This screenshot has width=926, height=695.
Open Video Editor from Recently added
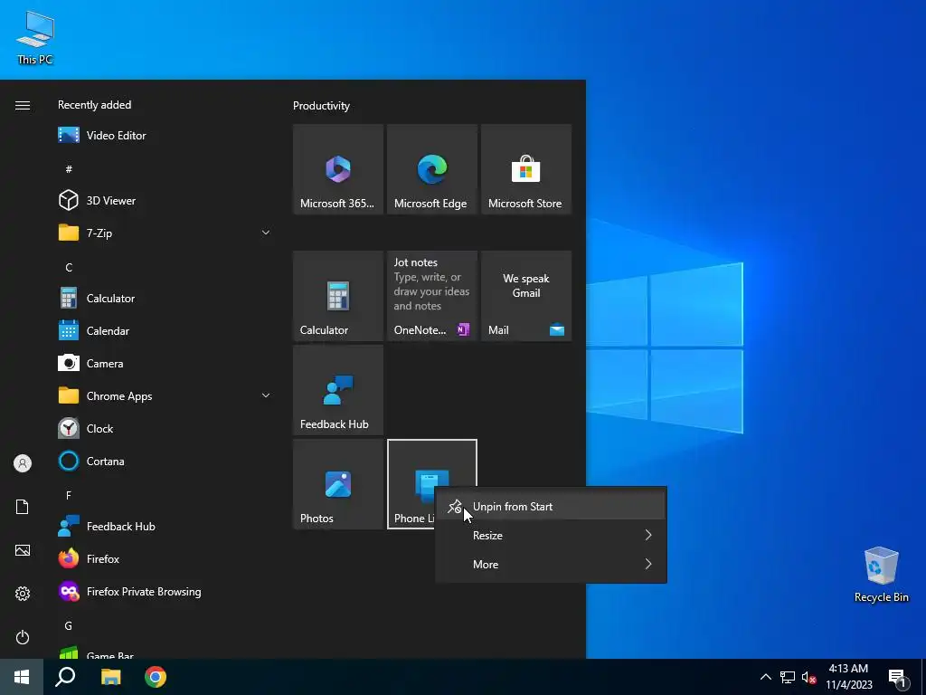(x=165, y=136)
